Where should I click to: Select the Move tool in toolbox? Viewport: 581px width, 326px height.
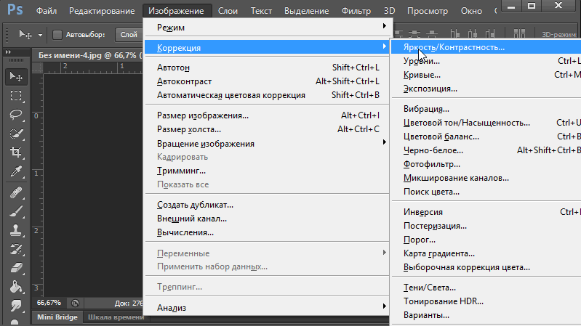tap(15, 76)
